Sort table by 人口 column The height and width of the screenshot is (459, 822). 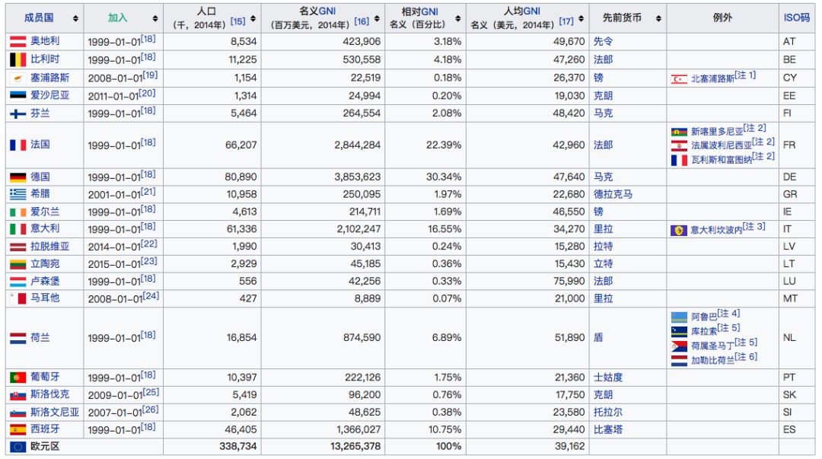[253, 18]
